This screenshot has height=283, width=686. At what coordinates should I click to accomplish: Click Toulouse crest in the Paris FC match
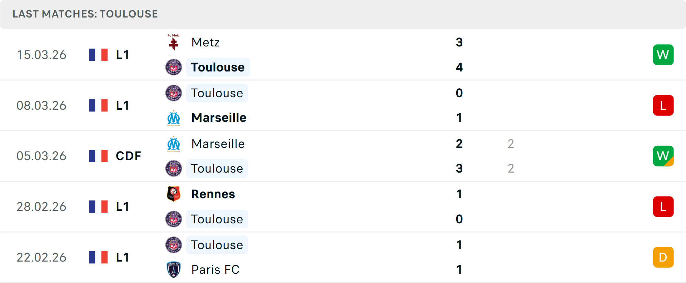click(x=174, y=245)
